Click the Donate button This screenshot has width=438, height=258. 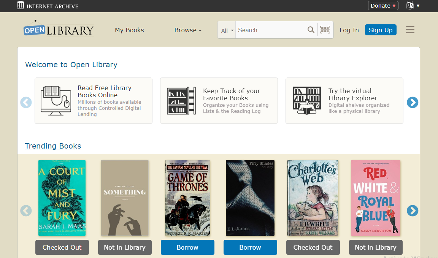(383, 6)
